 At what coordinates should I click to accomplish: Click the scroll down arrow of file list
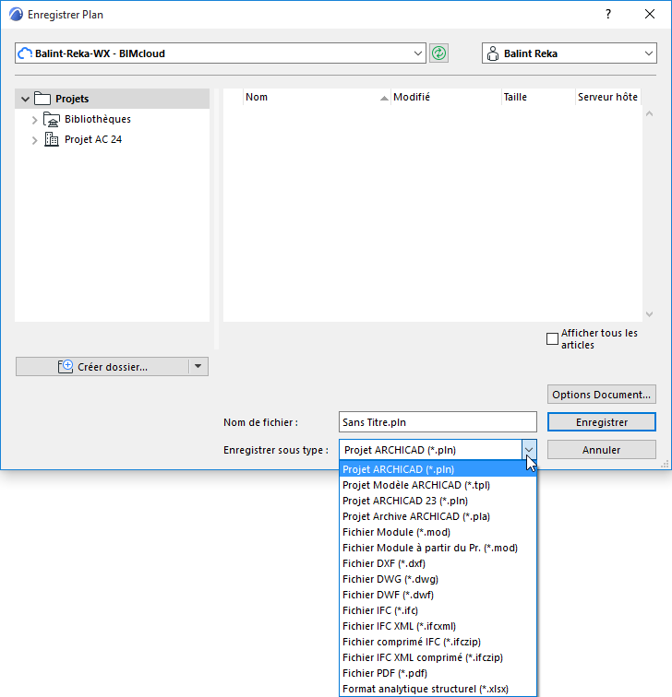click(x=649, y=314)
